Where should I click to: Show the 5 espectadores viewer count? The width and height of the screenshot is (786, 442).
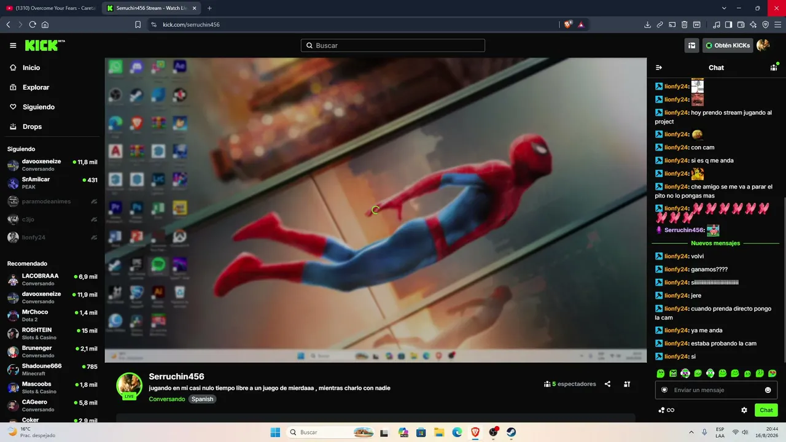tap(570, 384)
